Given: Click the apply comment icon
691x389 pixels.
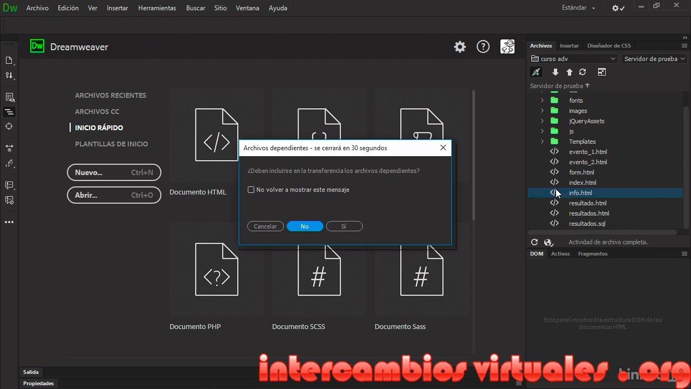Looking at the screenshot, I should [x=9, y=185].
